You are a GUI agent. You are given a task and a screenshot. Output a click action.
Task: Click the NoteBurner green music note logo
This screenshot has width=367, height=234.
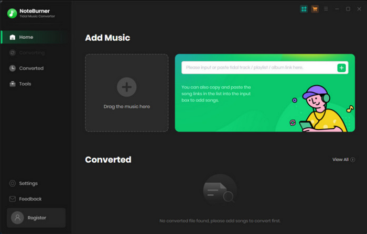click(12, 13)
